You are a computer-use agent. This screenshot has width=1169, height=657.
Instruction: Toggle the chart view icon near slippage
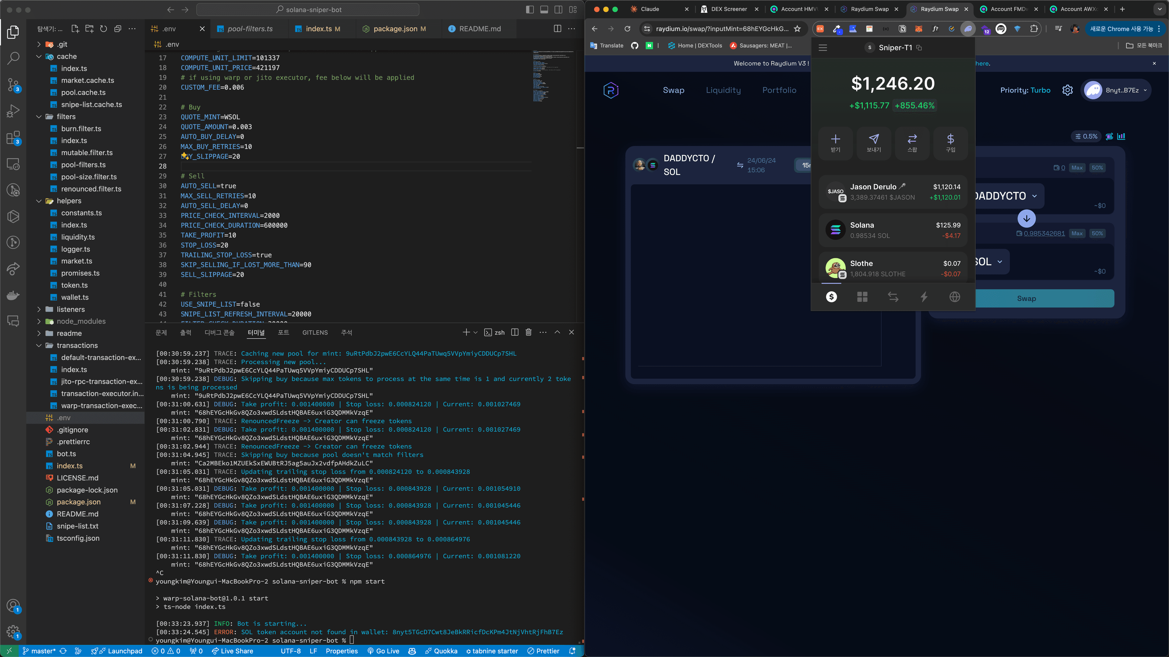pos(1121,137)
